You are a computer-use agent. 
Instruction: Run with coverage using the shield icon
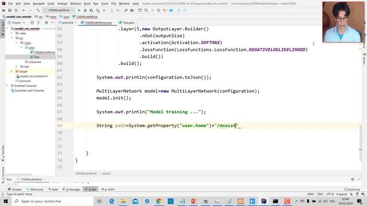[x=91, y=10]
